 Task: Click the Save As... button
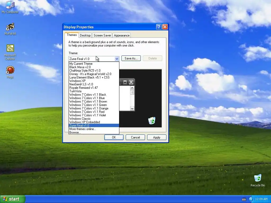131,58
